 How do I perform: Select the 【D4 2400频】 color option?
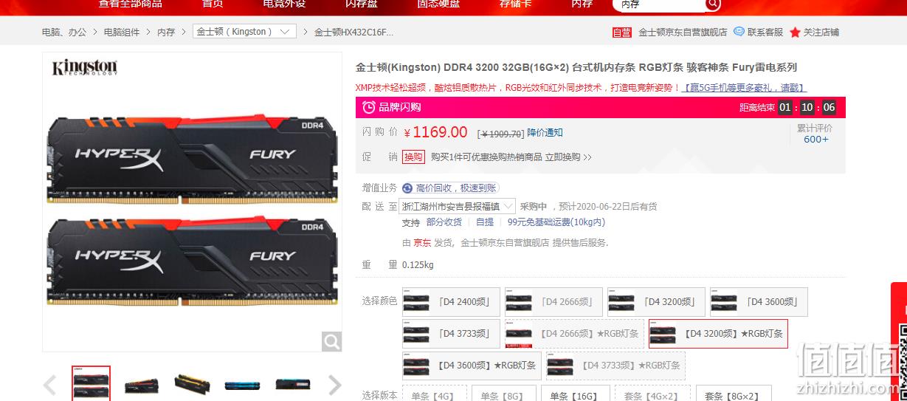pos(451,301)
